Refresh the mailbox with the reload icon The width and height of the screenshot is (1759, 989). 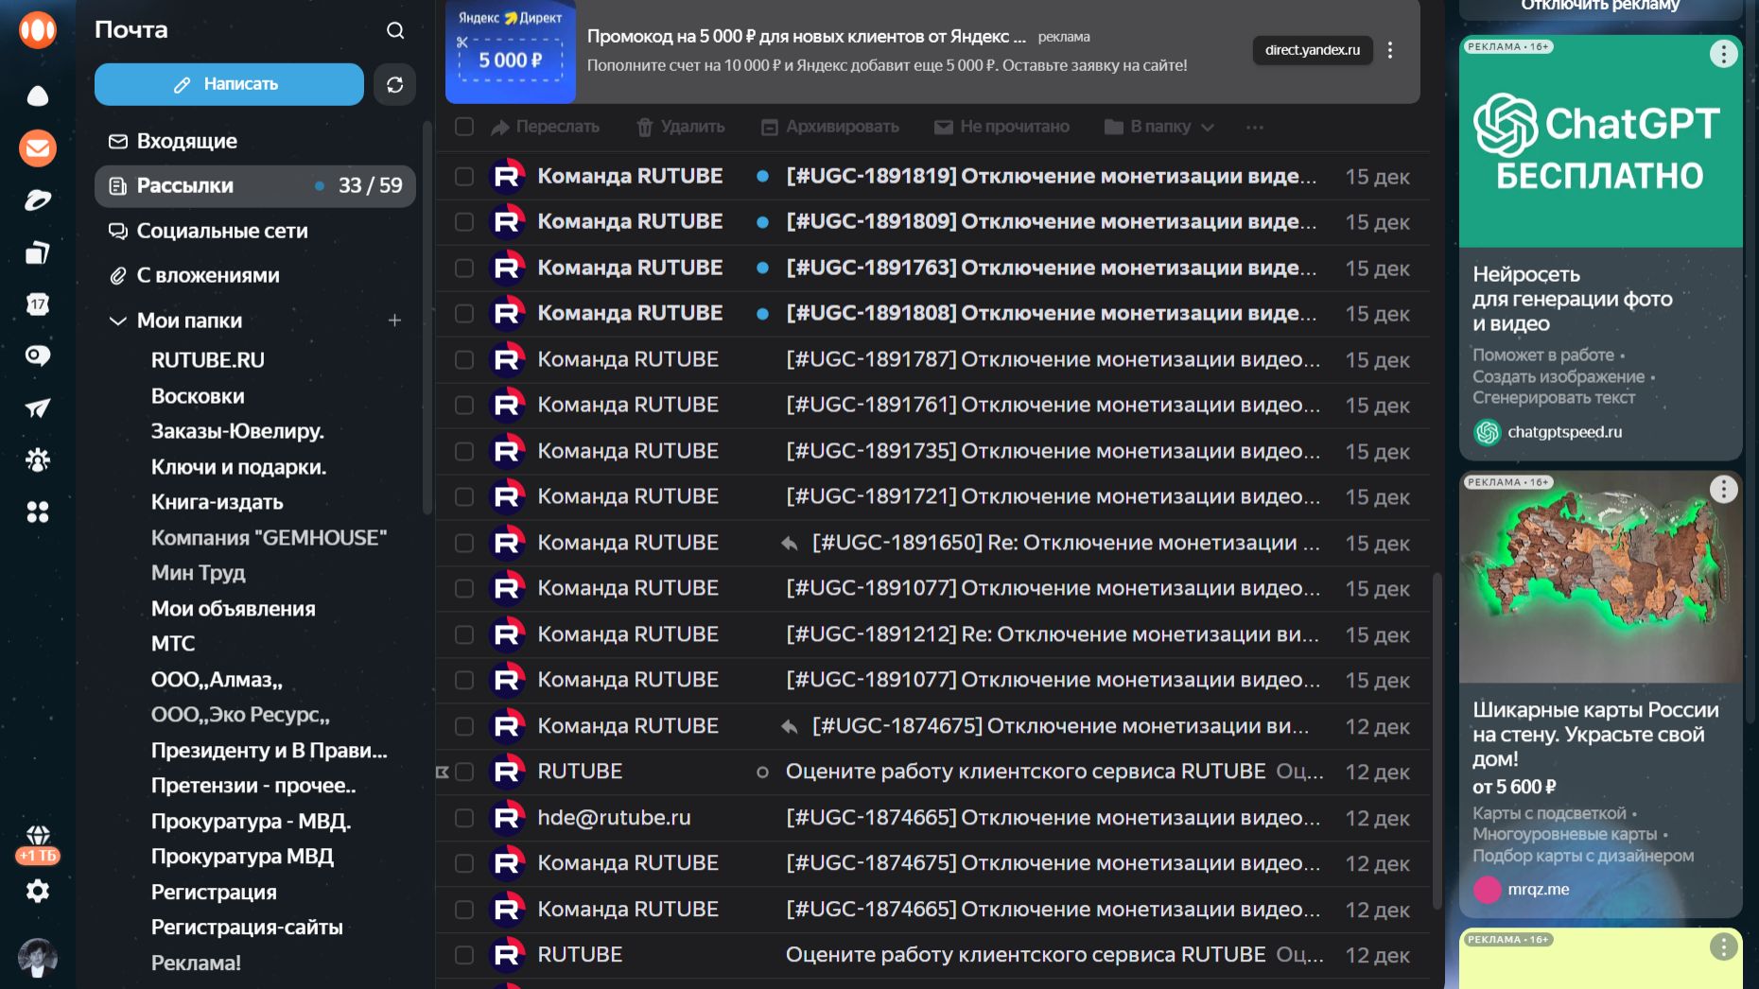394,85
